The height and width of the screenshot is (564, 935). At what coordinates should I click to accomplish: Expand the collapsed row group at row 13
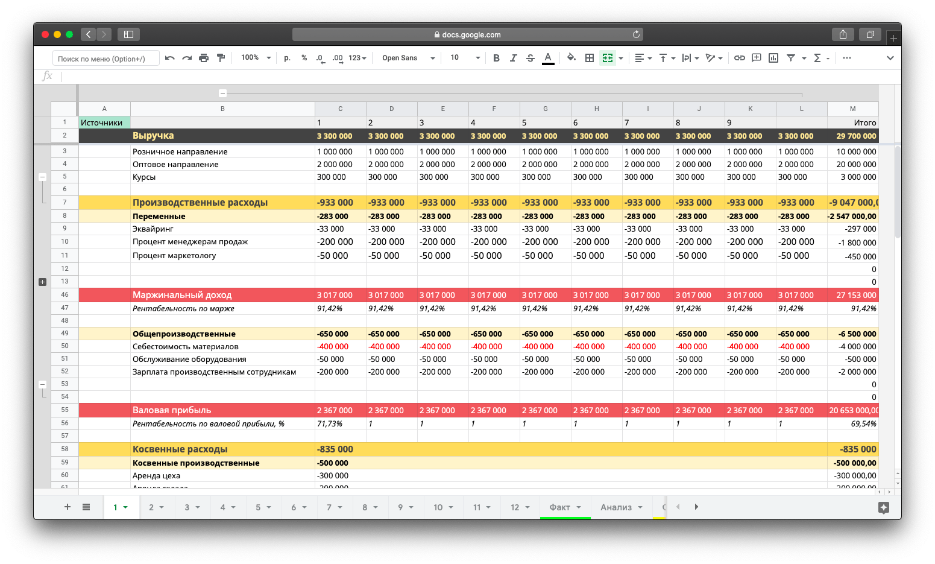42,282
